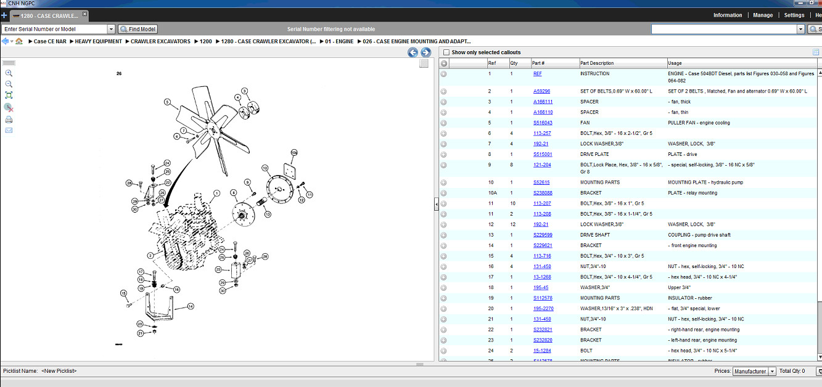Open the table column options icon
This screenshot has height=387, width=822.
[x=816, y=52]
